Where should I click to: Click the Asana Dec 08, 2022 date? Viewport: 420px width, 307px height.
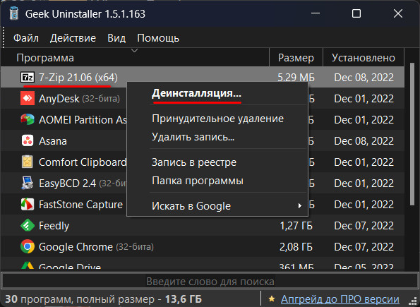[364, 141]
